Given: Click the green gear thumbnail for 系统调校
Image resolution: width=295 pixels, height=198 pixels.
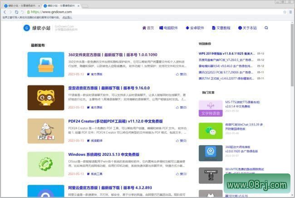Looking at the screenshot, I should [46, 164].
